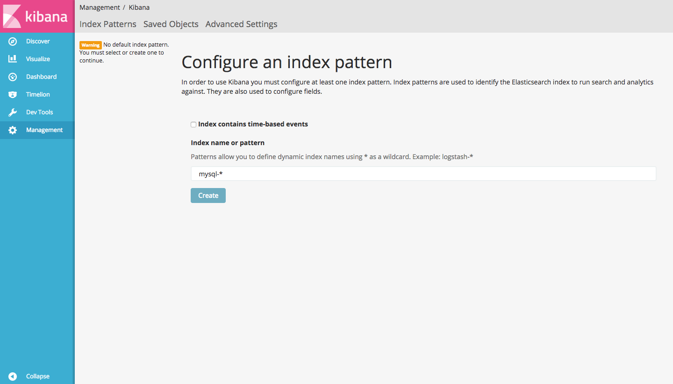Click the Index name or pattern label

(228, 143)
